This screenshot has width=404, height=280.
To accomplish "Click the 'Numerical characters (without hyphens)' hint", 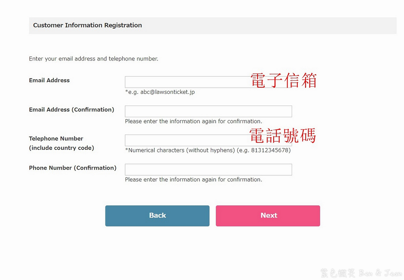I will (208, 150).
